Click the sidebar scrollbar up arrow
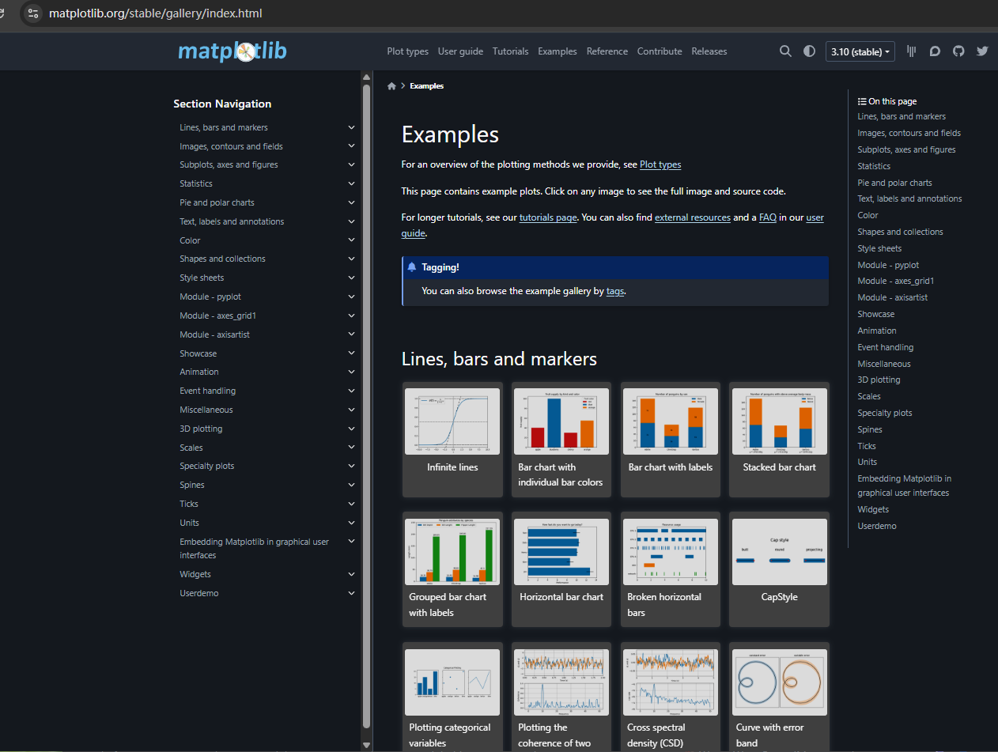 pyautogui.click(x=366, y=77)
